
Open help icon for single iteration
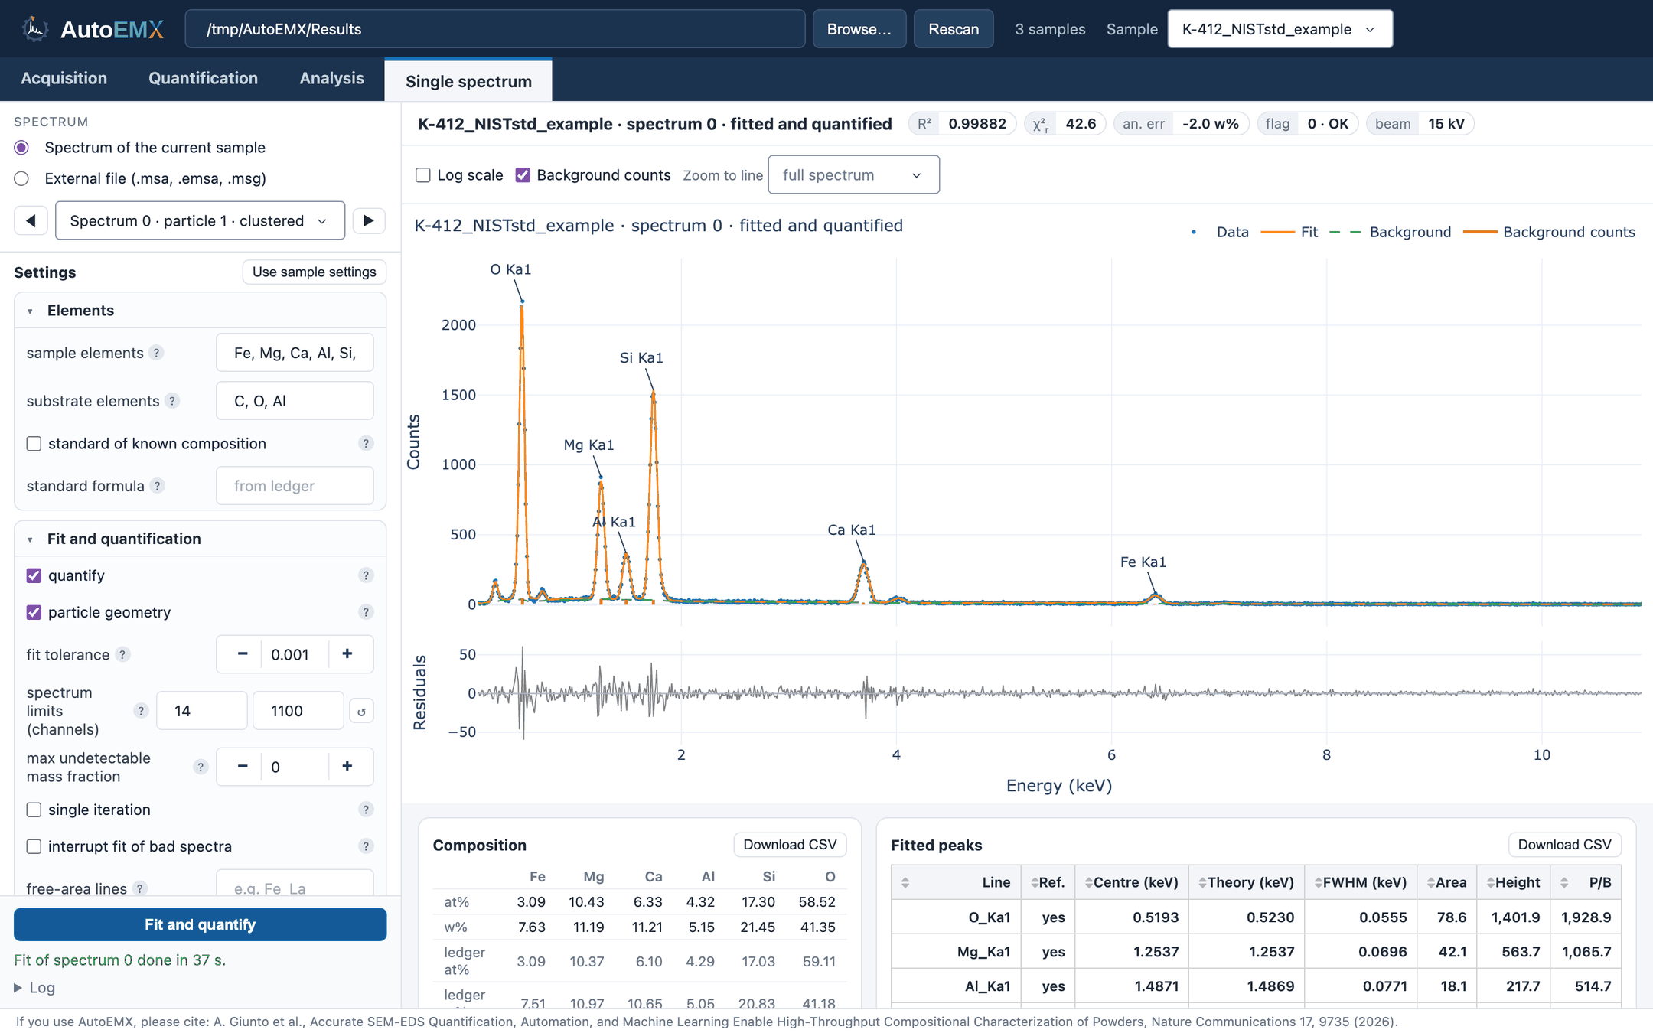coord(366,810)
